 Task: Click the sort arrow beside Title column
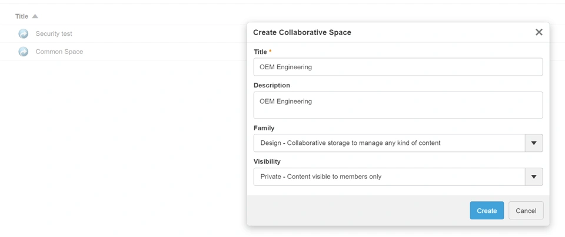tap(35, 16)
